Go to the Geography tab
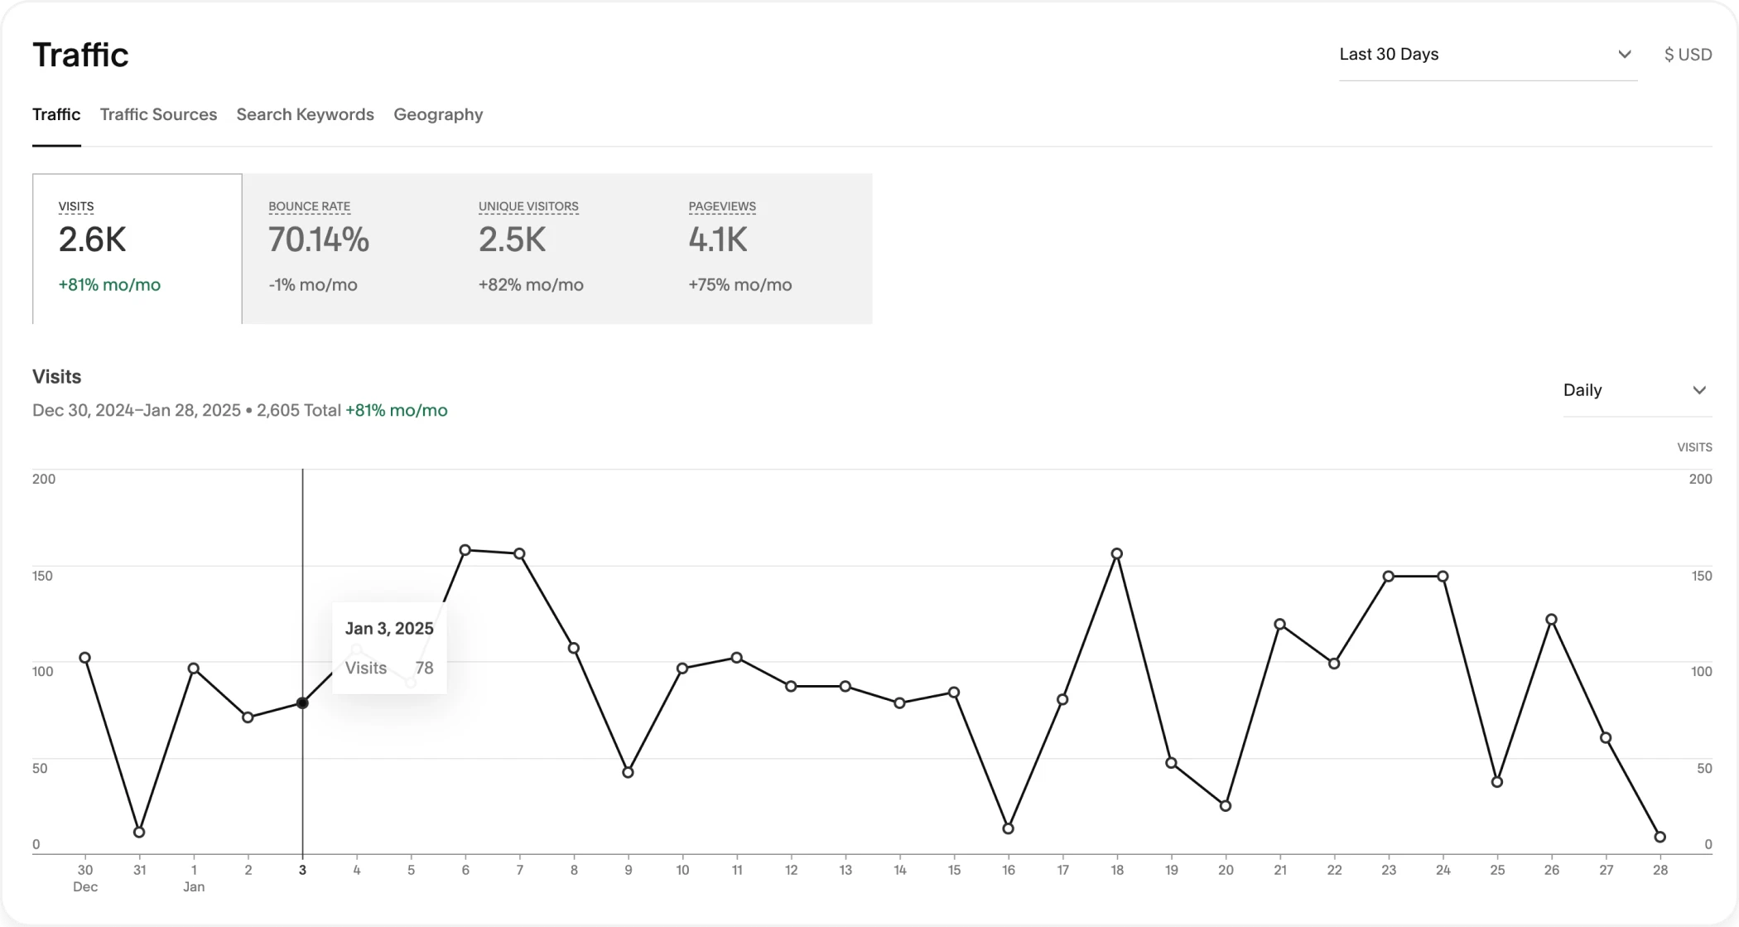Image resolution: width=1739 pixels, height=927 pixels. [x=438, y=114]
